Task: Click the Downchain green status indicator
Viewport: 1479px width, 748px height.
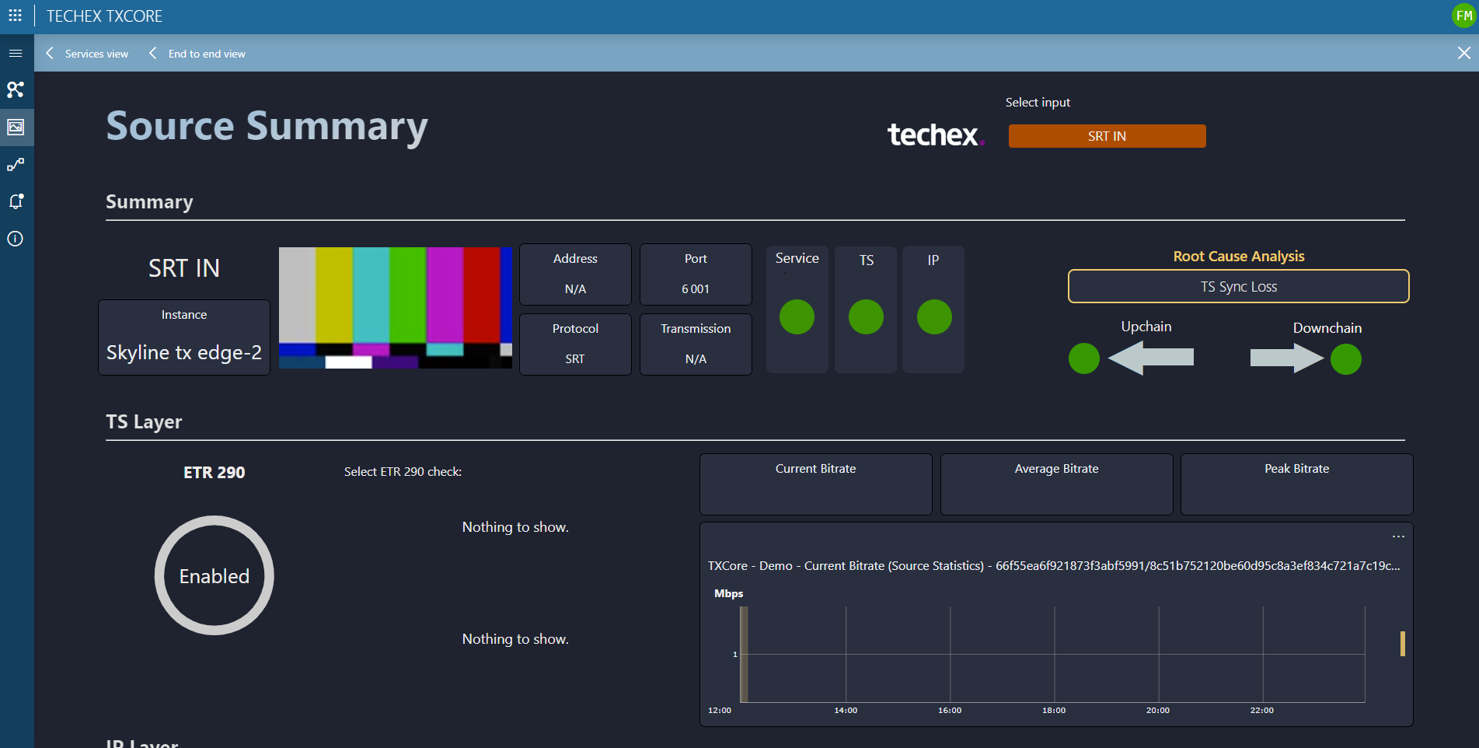Action: click(x=1346, y=359)
